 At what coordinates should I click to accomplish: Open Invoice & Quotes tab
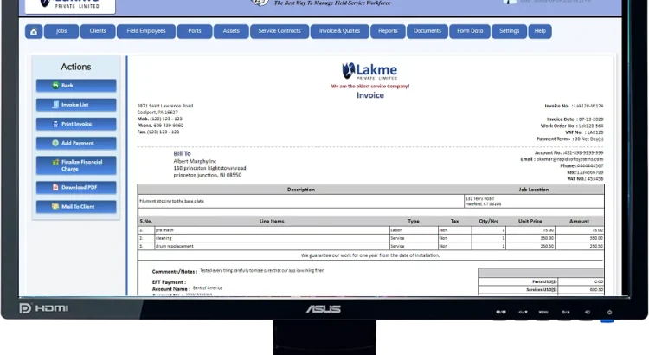pos(339,31)
